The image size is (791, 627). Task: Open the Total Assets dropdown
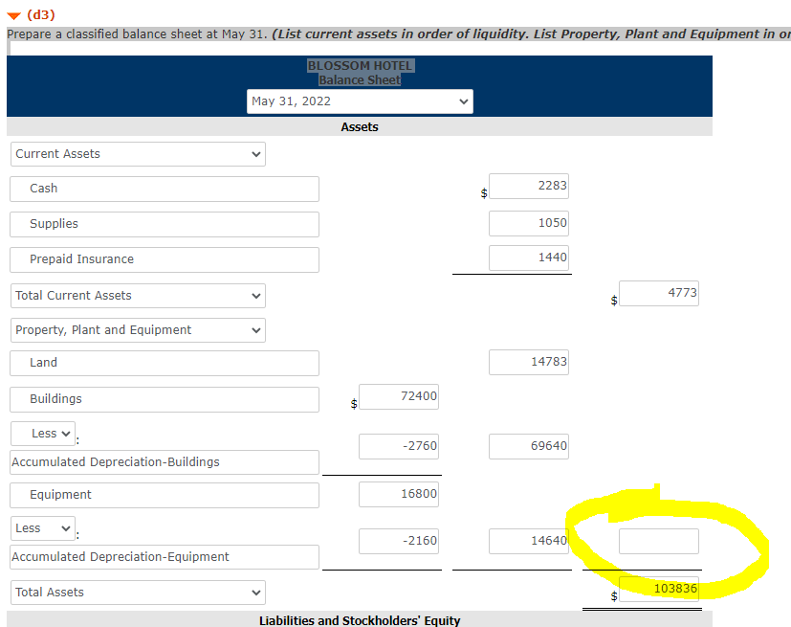[137, 592]
